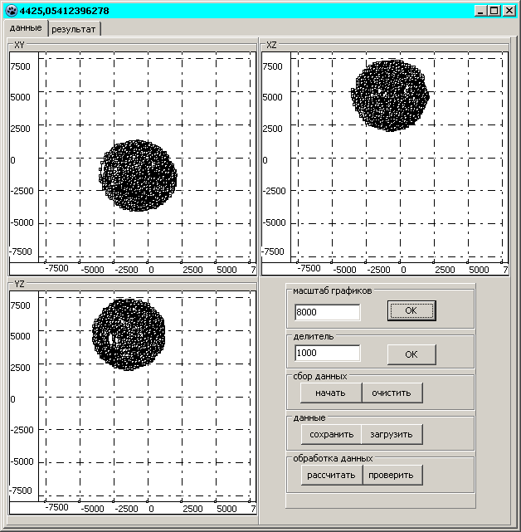This screenshot has height=532, width=521.
Task: Click the масштаб графиков input field
Action: (328, 312)
